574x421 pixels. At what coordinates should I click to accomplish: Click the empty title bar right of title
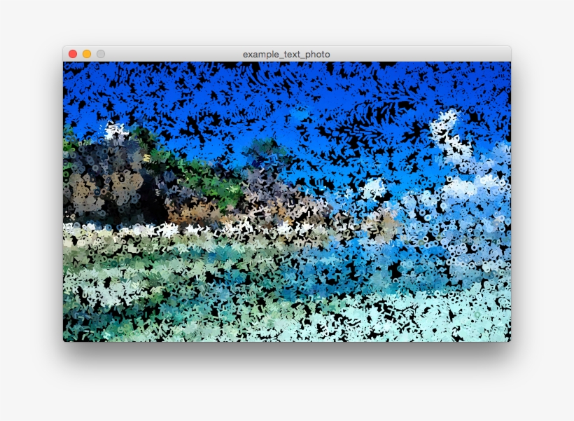pyautogui.click(x=420, y=54)
